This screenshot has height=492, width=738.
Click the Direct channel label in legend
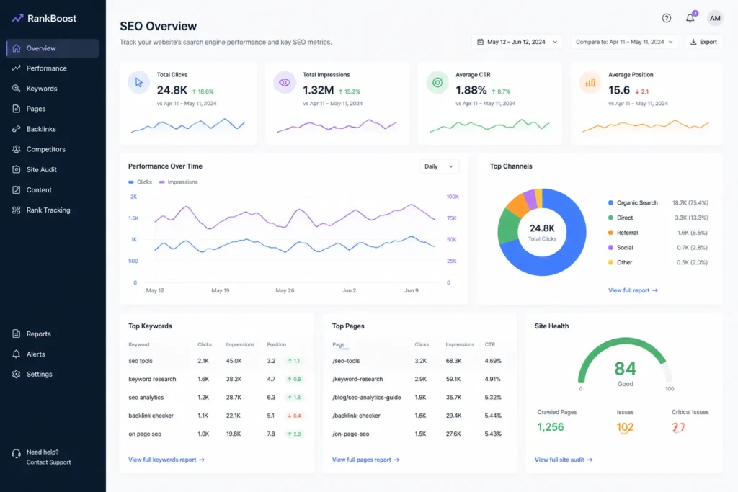(625, 218)
